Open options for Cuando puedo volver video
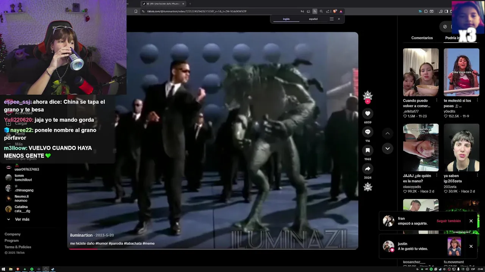The image size is (485, 272). tap(436, 100)
